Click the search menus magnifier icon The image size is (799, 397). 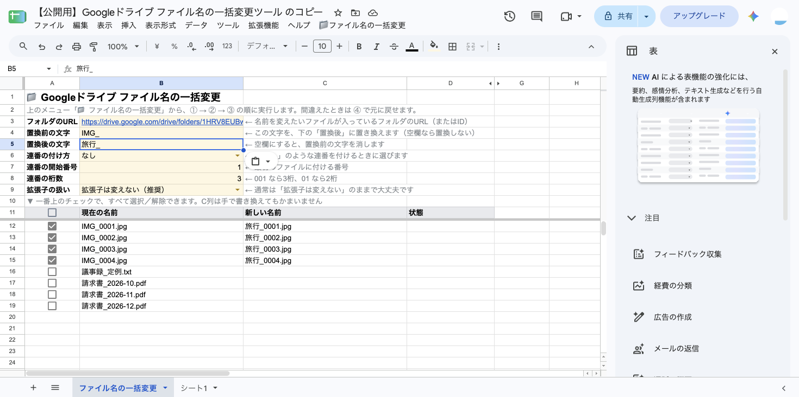coord(23,47)
